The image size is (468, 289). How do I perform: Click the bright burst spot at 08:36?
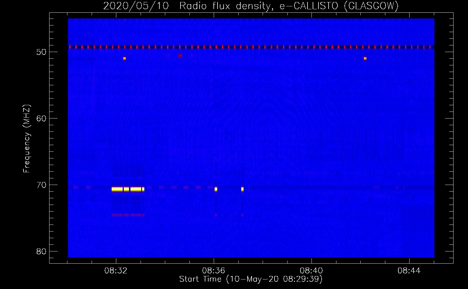tap(216, 189)
